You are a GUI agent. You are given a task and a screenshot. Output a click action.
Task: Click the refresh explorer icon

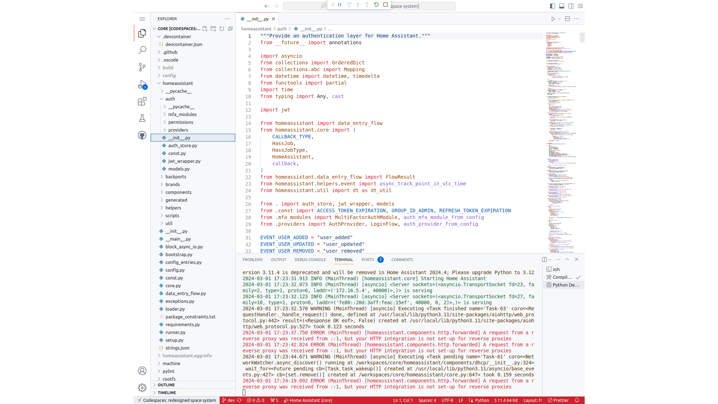[222, 29]
